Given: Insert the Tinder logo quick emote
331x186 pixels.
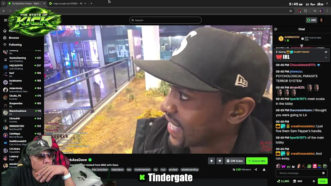Looking at the screenshot, I should pos(315,166).
